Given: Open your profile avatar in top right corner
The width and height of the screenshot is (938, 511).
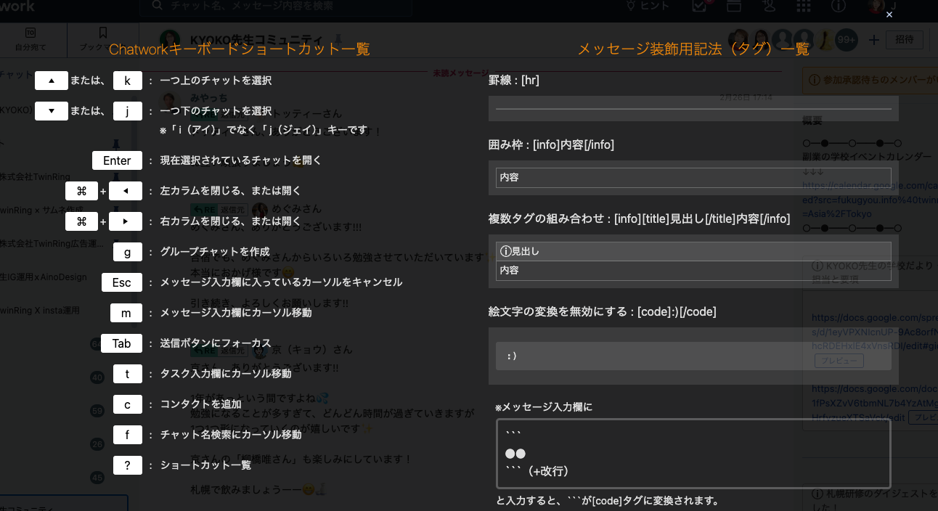Looking at the screenshot, I should (x=876, y=7).
